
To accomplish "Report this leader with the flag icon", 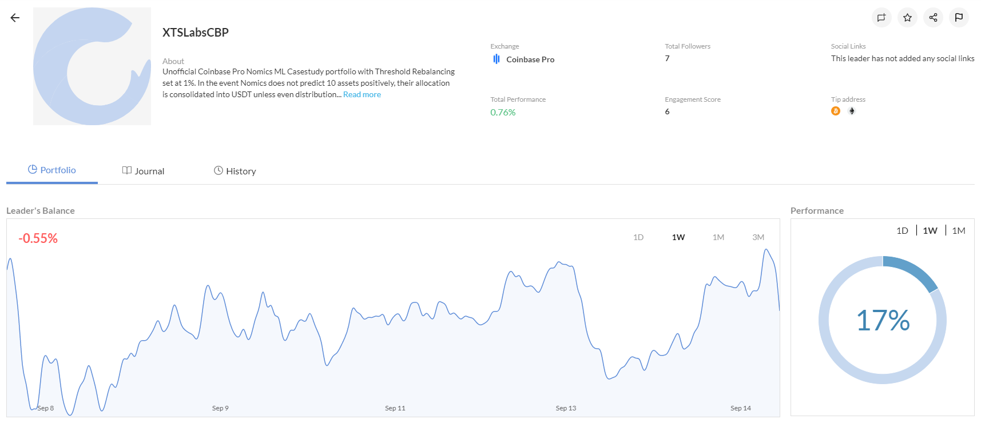I will 959,18.
